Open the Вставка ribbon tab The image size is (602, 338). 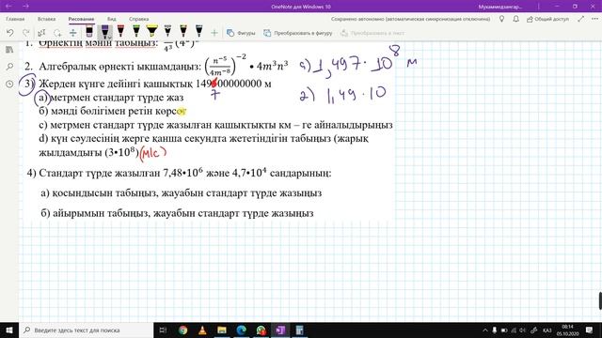(46, 19)
